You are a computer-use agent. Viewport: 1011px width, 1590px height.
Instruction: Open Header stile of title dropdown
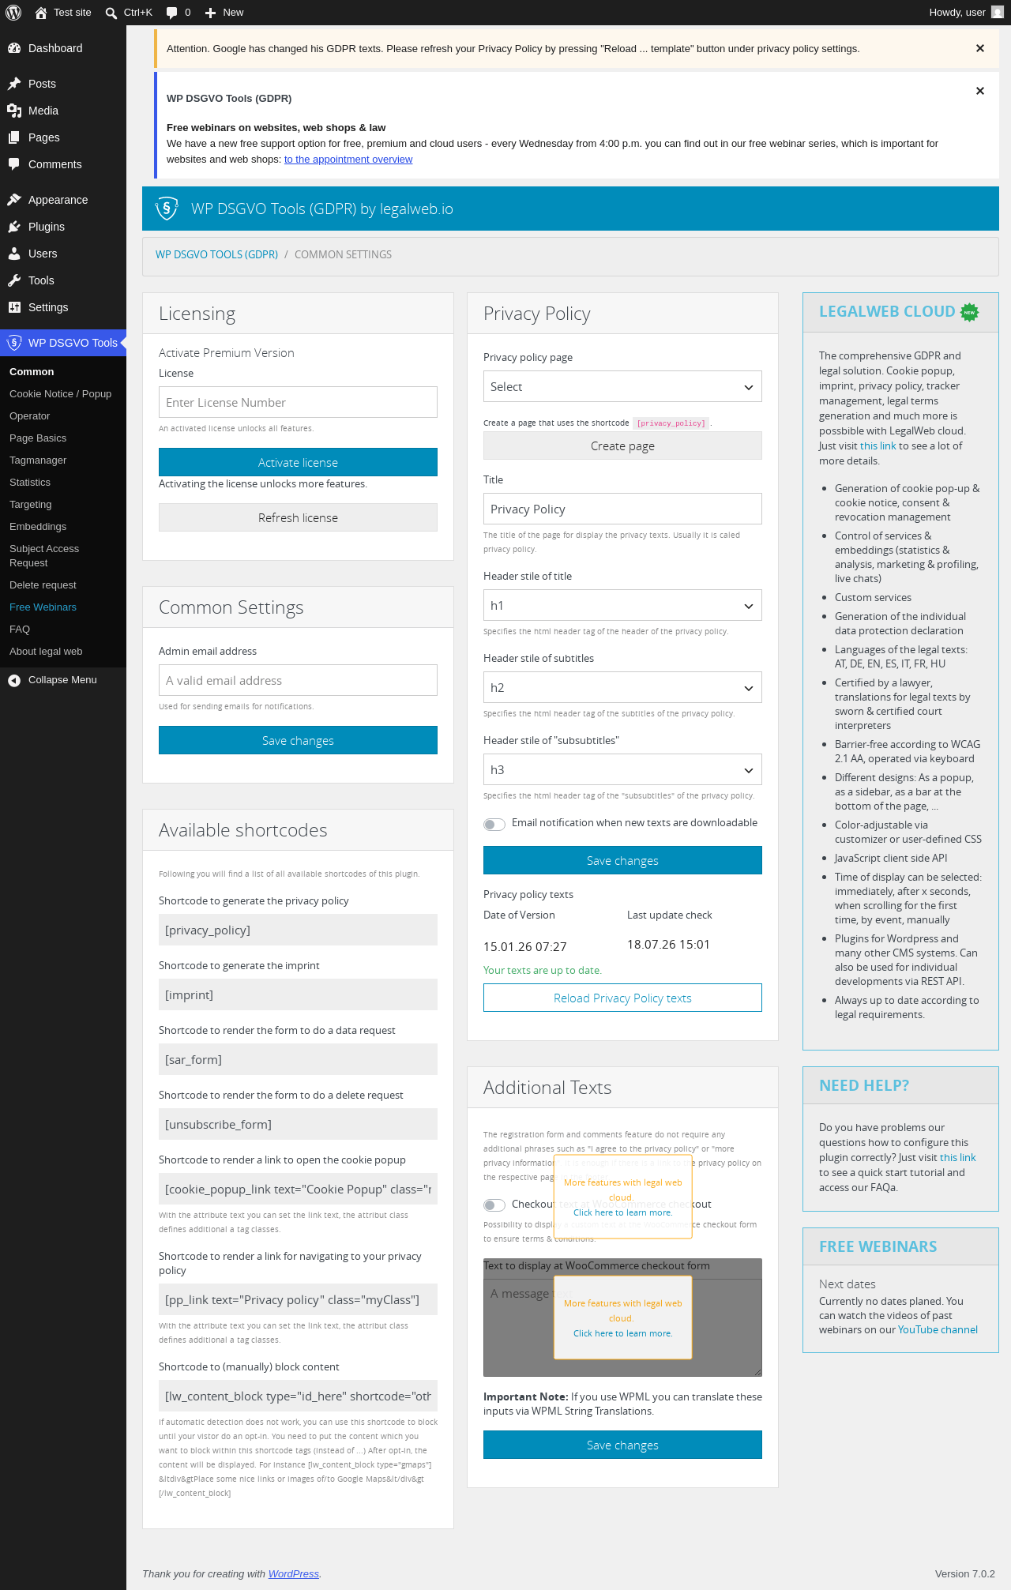(x=622, y=605)
